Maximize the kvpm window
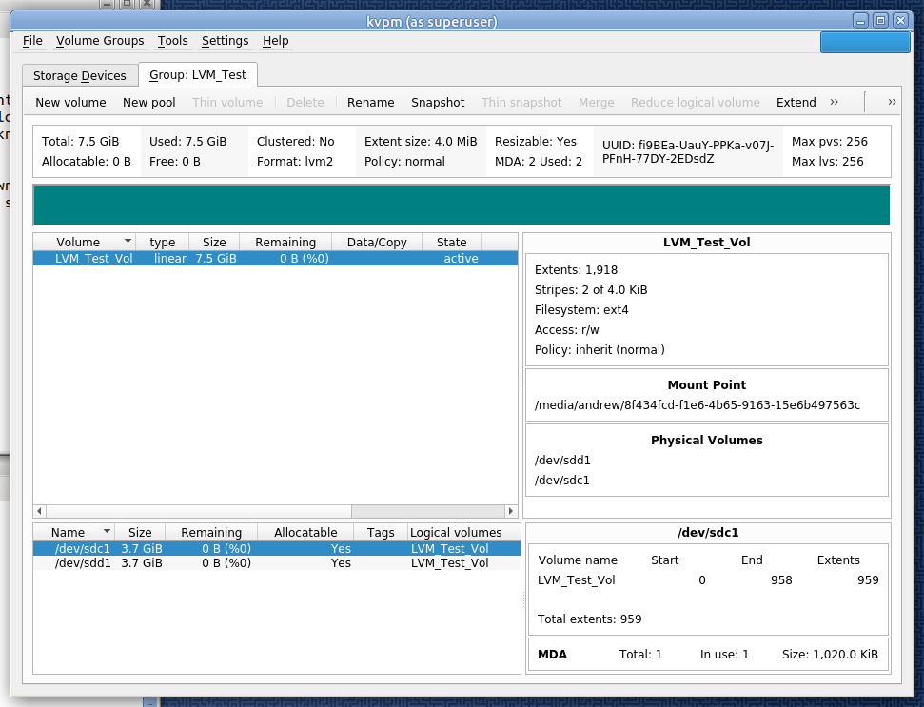This screenshot has height=707, width=924. [880, 21]
